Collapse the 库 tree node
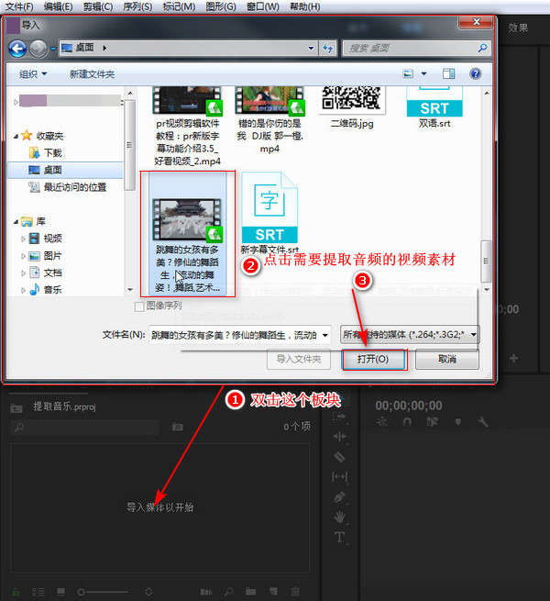Image resolution: width=550 pixels, height=601 pixels. coord(16,221)
